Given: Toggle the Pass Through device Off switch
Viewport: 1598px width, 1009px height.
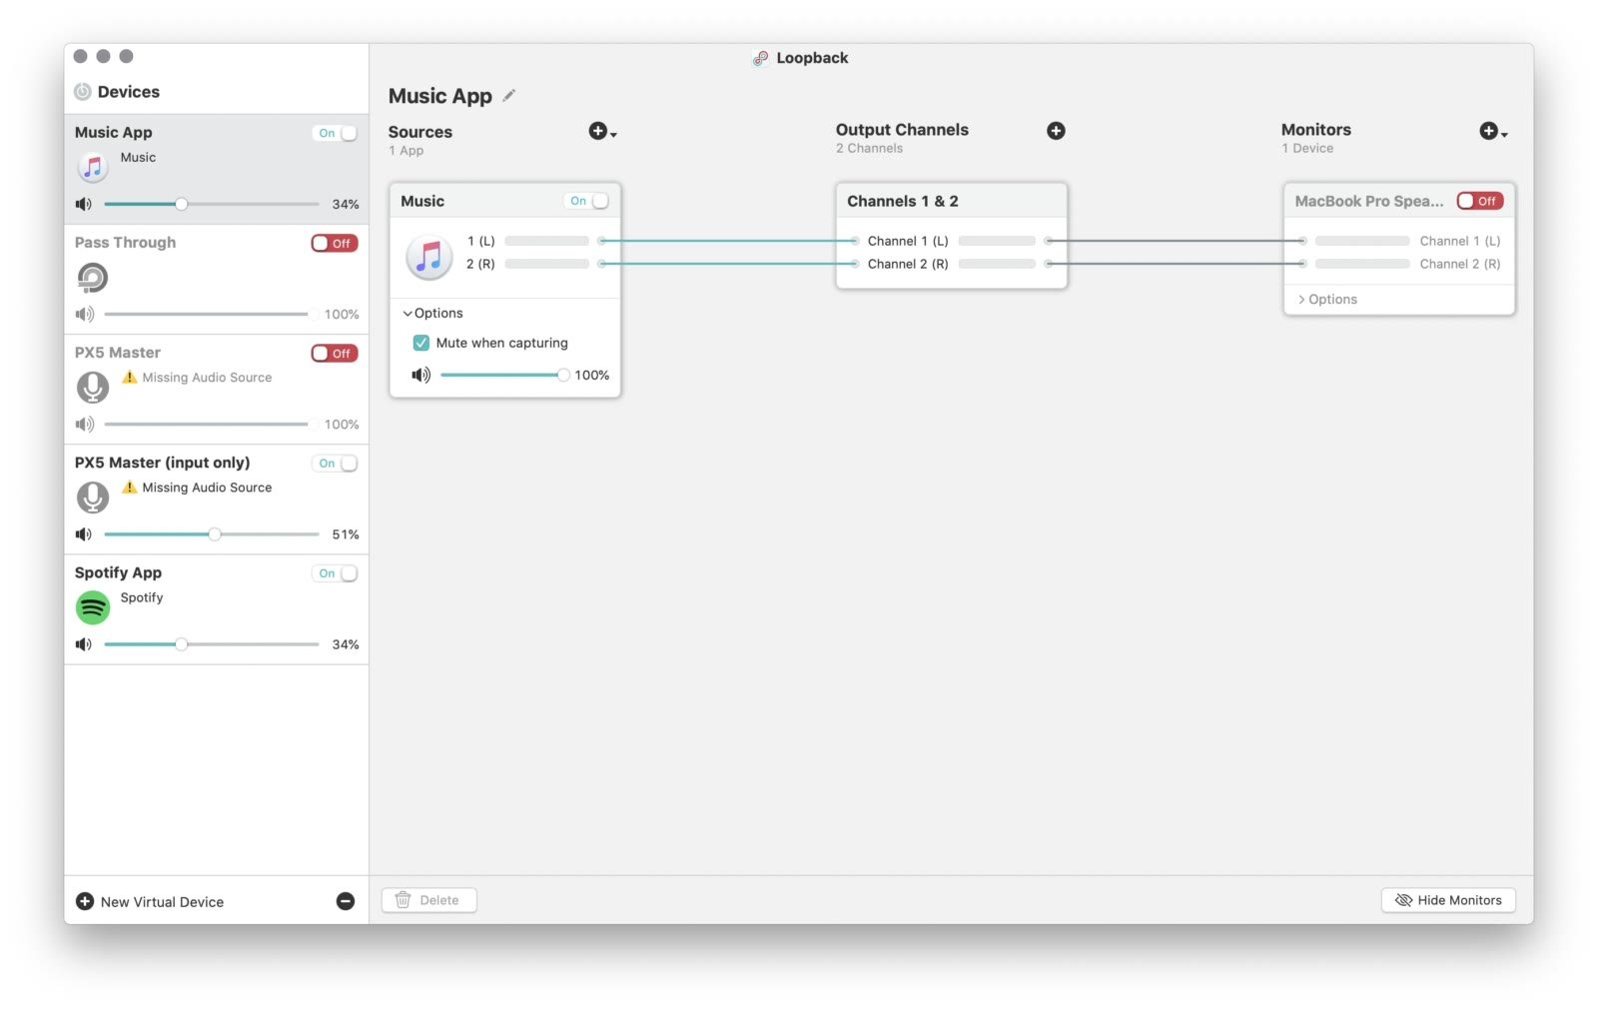Looking at the screenshot, I should coord(335,243).
